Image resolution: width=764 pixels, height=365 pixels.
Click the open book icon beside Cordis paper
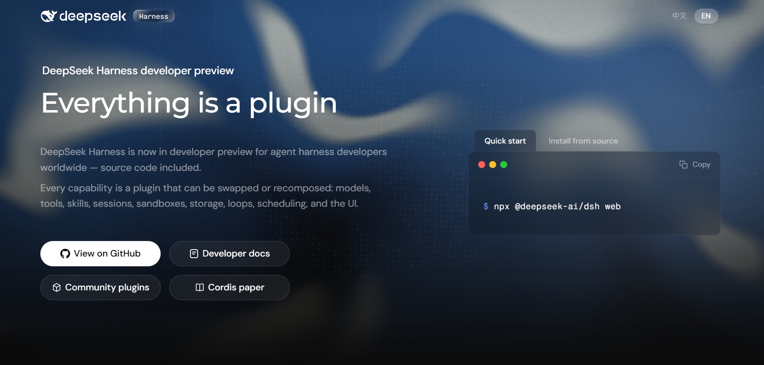[x=200, y=288]
